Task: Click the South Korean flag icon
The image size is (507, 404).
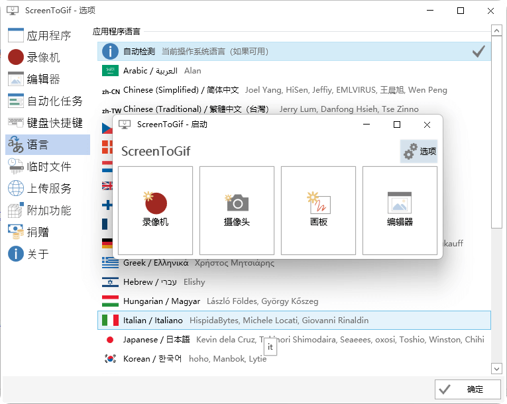Action: (110, 358)
